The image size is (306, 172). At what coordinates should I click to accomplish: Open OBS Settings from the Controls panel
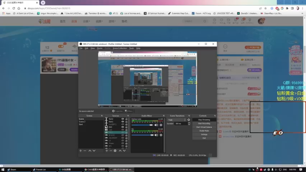click(x=204, y=135)
